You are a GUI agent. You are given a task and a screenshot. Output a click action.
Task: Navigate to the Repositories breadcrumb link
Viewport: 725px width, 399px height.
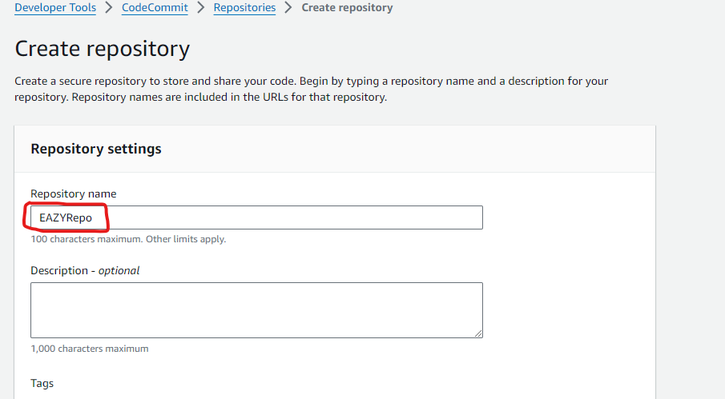click(x=244, y=8)
